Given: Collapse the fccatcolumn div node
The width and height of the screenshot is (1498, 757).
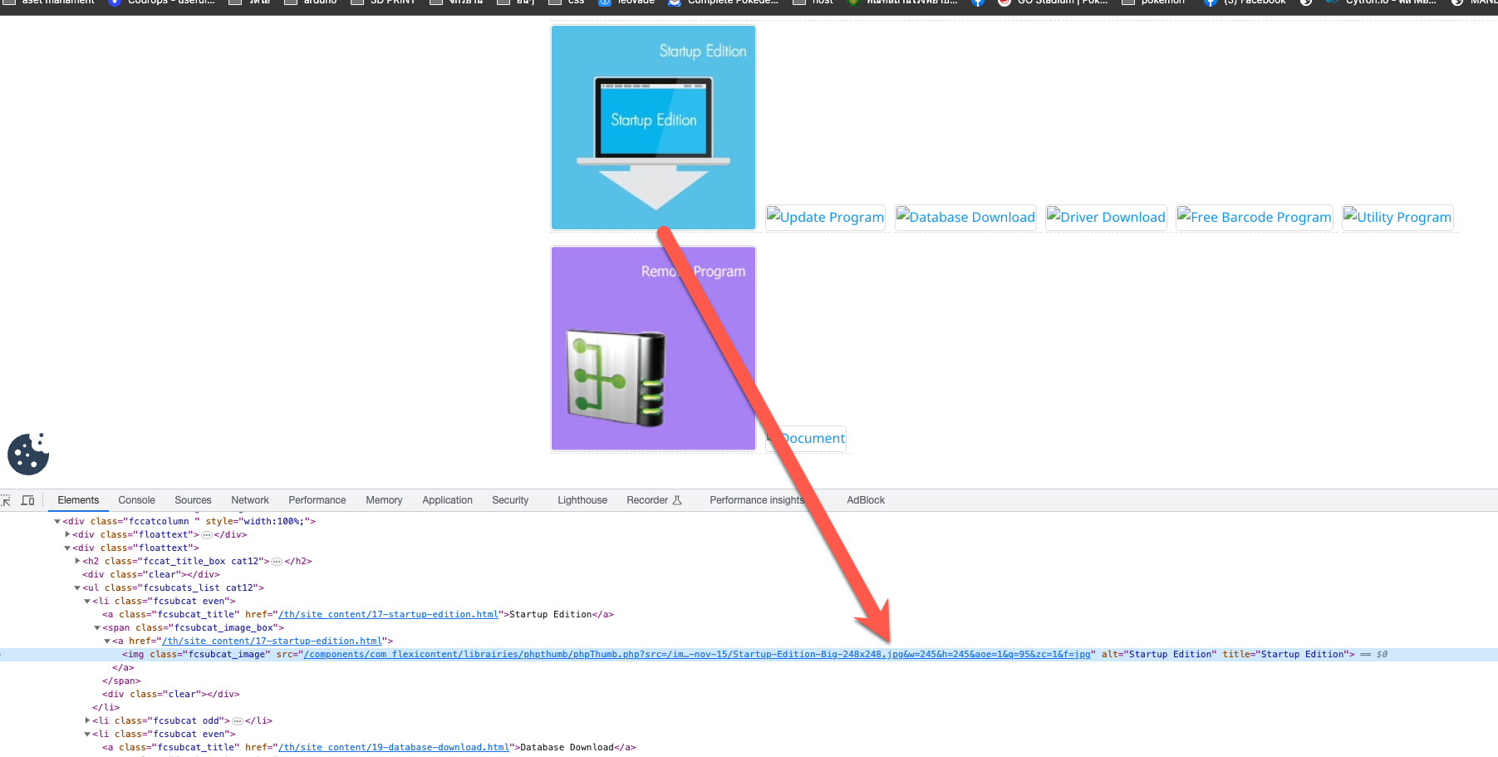Looking at the screenshot, I should [x=58, y=521].
